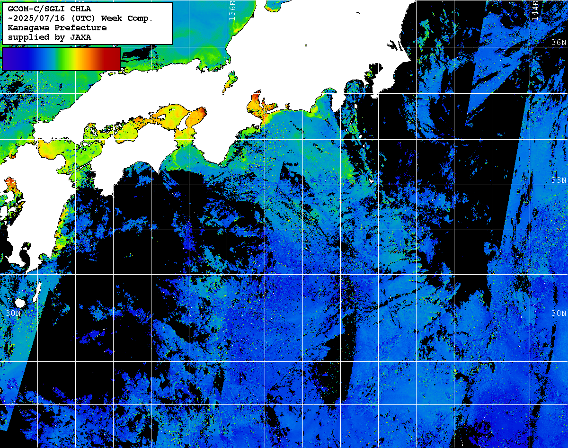Click the "136E" longitude label
The height and width of the screenshot is (448, 568).
pos(232,10)
